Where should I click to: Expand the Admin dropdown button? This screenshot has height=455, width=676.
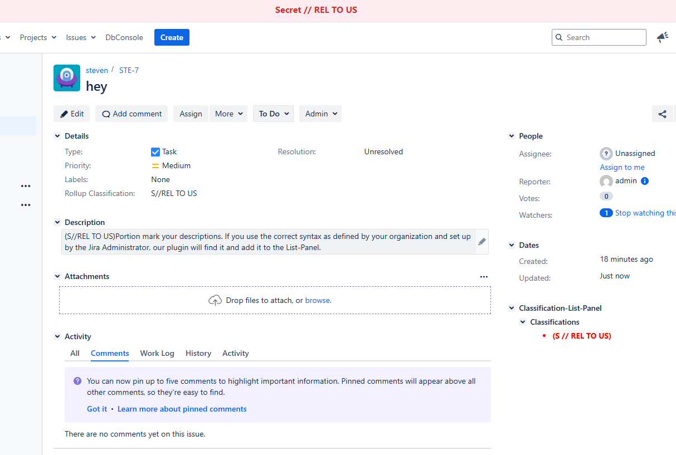pos(320,114)
